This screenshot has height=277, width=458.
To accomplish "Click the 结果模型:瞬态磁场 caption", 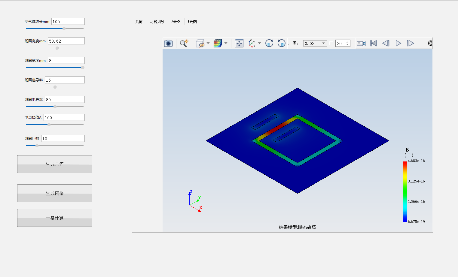I will pyautogui.click(x=298, y=227).
